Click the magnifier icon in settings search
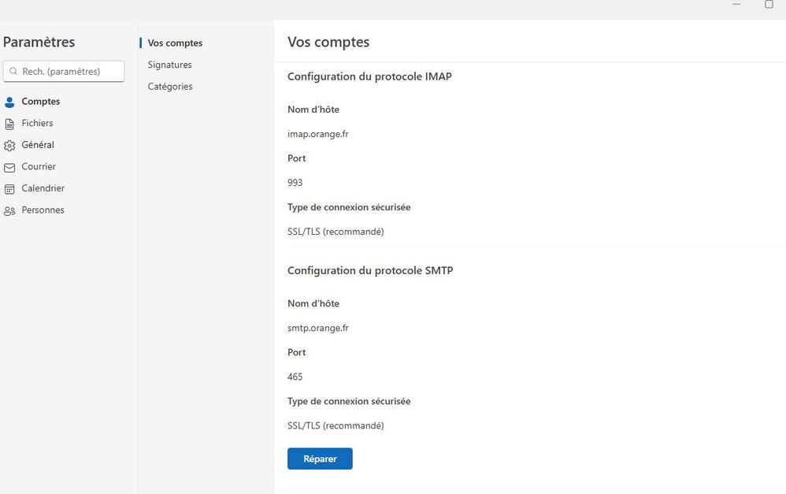786x494 pixels. 13,72
